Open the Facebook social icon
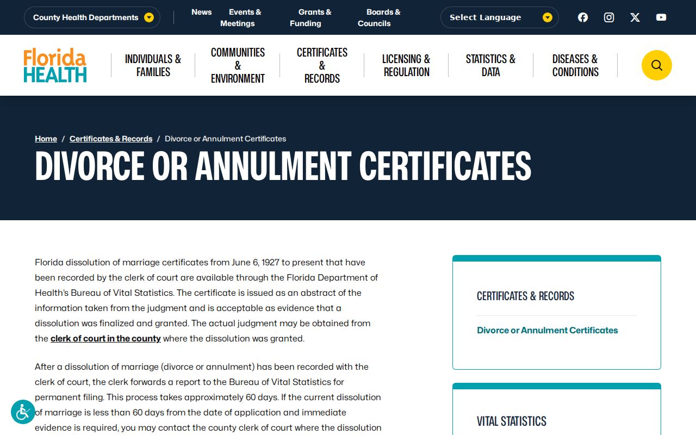The width and height of the screenshot is (696, 435). [x=583, y=17]
